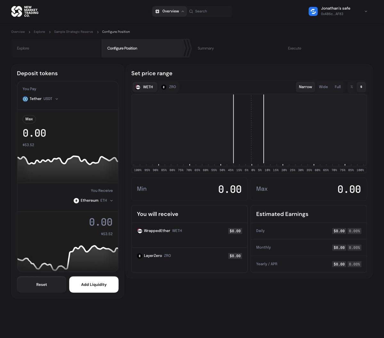The width and height of the screenshot is (384, 338).
Task: Click the WrappedEther icon in You will receive
Action: [x=140, y=231]
